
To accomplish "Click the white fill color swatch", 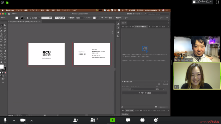I will (x=2, y=66).
